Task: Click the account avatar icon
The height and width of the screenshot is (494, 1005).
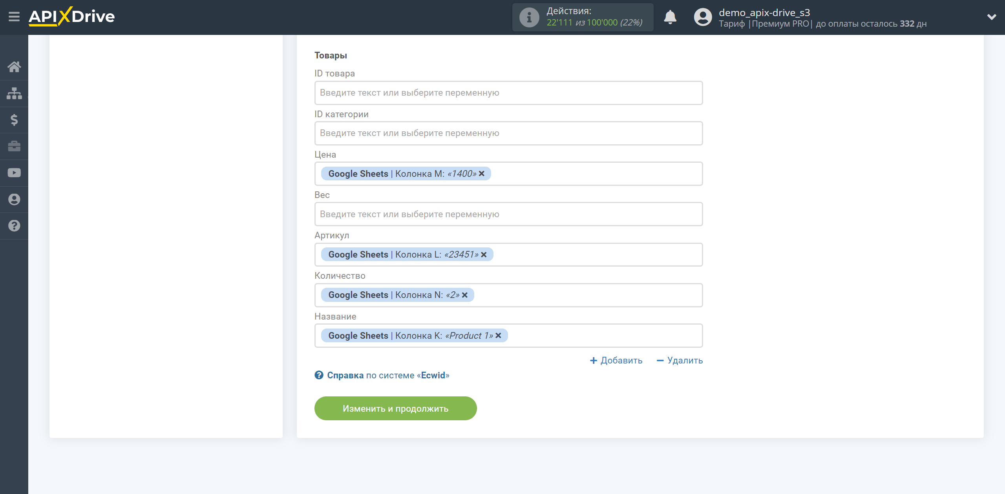Action: pyautogui.click(x=703, y=17)
